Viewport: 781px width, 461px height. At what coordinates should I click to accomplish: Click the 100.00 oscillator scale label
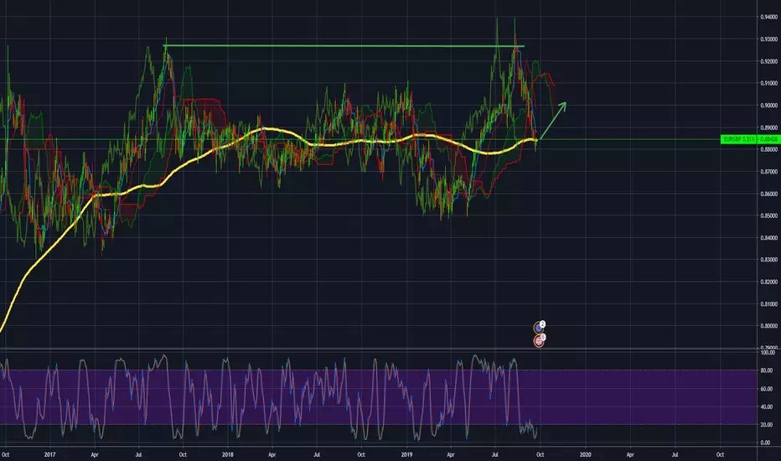click(768, 352)
